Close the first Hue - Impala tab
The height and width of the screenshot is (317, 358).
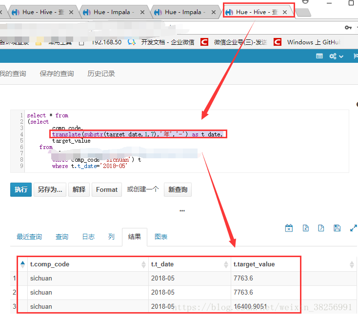point(142,12)
